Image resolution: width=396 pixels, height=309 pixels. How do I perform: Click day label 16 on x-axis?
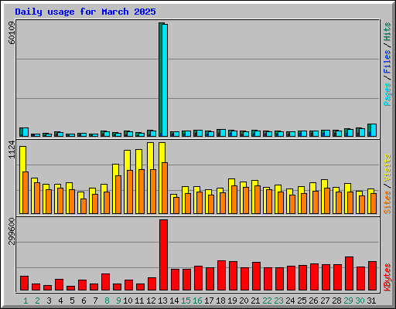point(197,301)
